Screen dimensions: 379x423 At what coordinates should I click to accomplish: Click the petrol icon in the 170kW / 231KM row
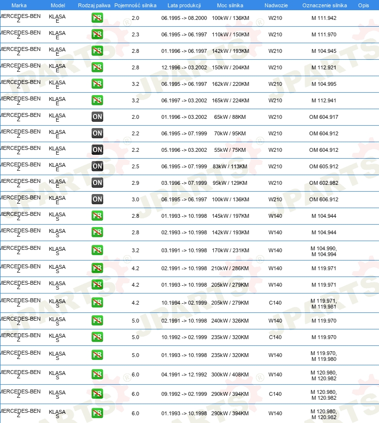coord(97,250)
